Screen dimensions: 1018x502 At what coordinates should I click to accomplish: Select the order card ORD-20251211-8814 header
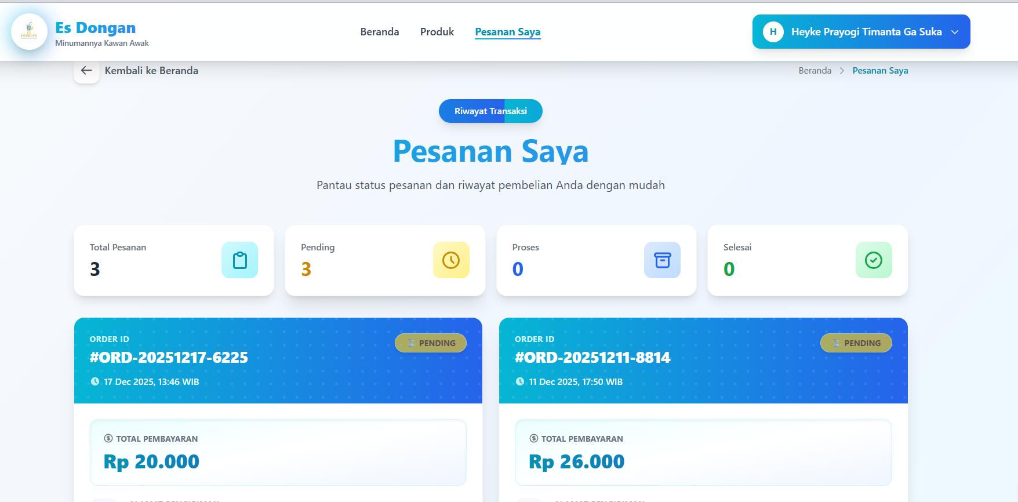[x=592, y=358]
